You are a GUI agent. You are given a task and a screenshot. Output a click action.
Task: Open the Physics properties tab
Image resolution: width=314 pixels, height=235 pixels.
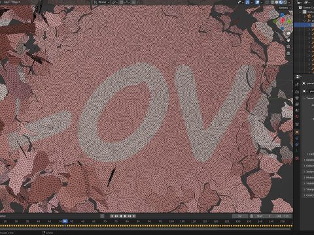tap(297, 138)
